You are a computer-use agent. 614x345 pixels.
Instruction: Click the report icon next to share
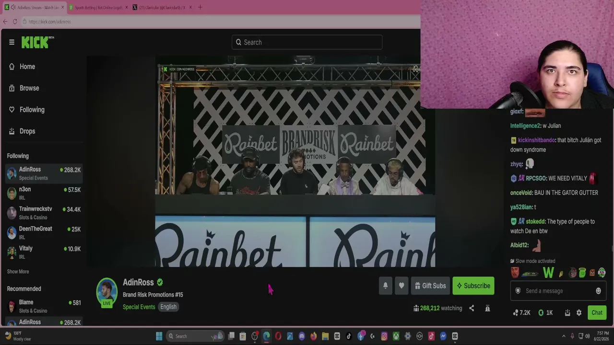[487, 308]
